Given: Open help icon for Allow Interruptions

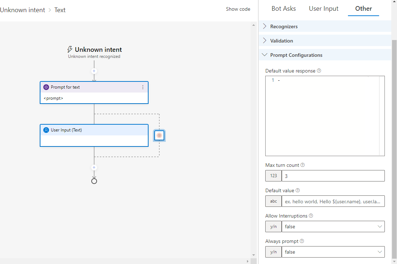Looking at the screenshot, I should tap(311, 216).
